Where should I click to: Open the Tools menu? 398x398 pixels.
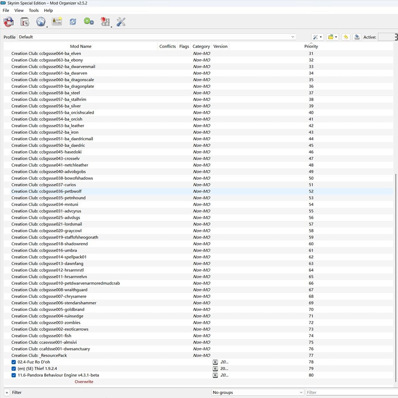coord(34,10)
